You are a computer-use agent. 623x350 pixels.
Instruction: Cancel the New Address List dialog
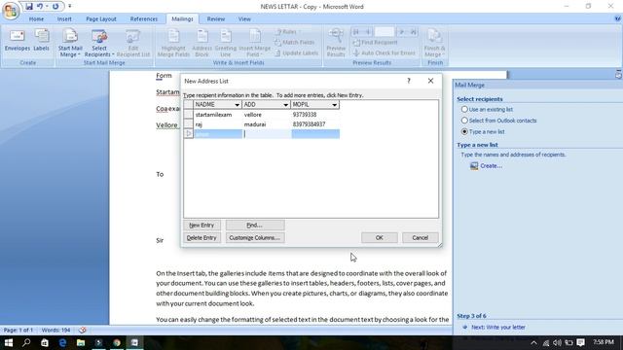coord(420,237)
